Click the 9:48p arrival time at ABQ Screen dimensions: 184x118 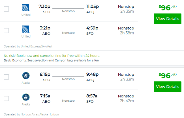tap(92, 75)
